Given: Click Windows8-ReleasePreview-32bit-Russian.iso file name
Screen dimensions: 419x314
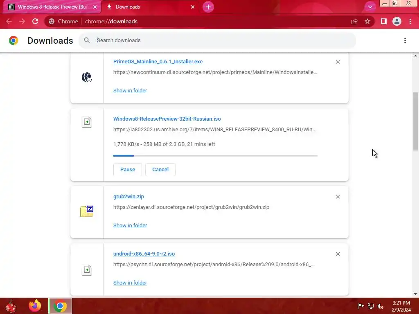Looking at the screenshot, I should [167, 119].
